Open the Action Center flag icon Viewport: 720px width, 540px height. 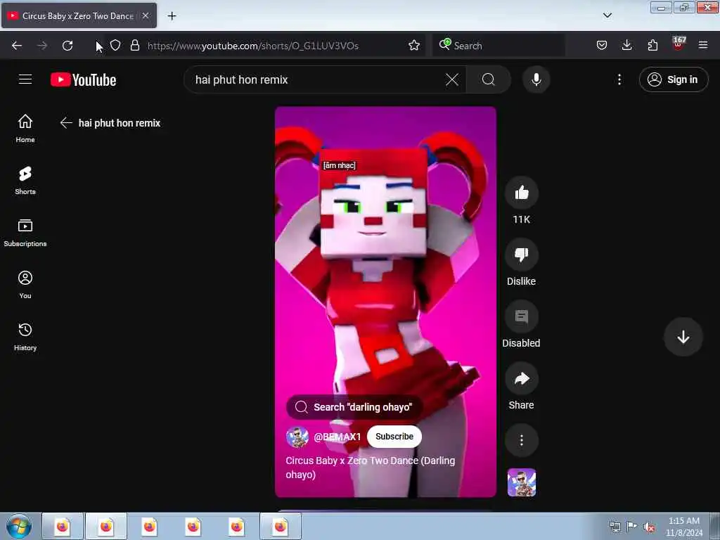pyautogui.click(x=631, y=527)
